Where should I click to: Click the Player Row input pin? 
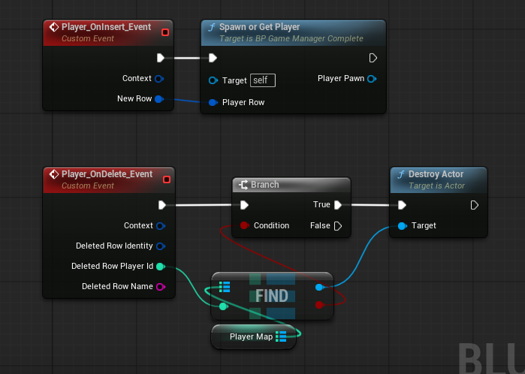point(213,102)
